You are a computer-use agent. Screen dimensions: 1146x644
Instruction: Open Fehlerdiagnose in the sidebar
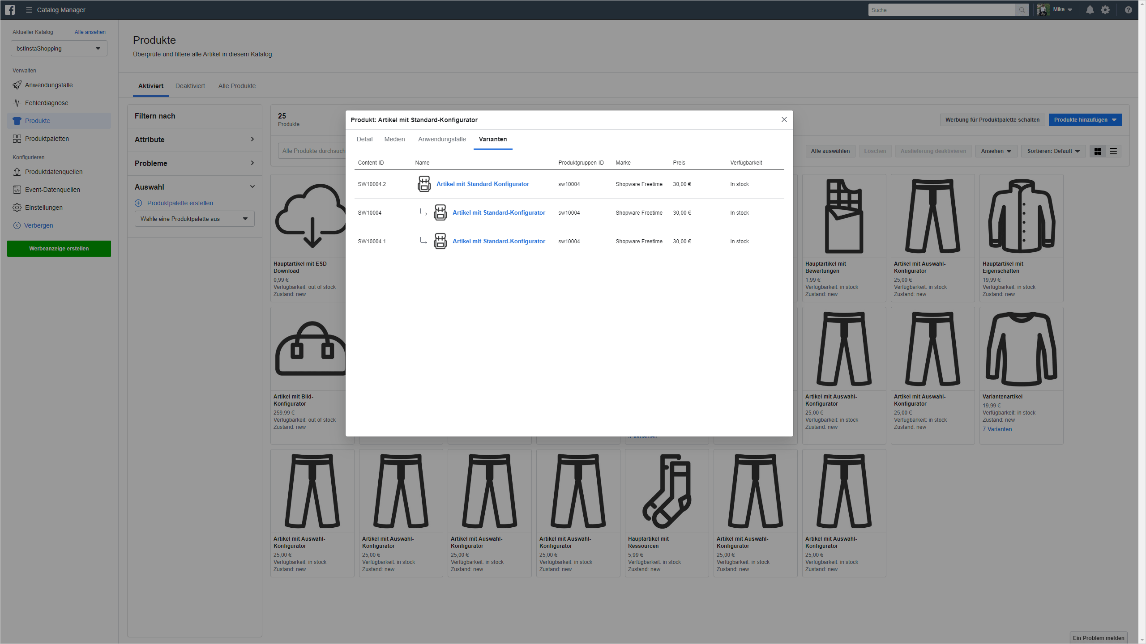pos(47,103)
